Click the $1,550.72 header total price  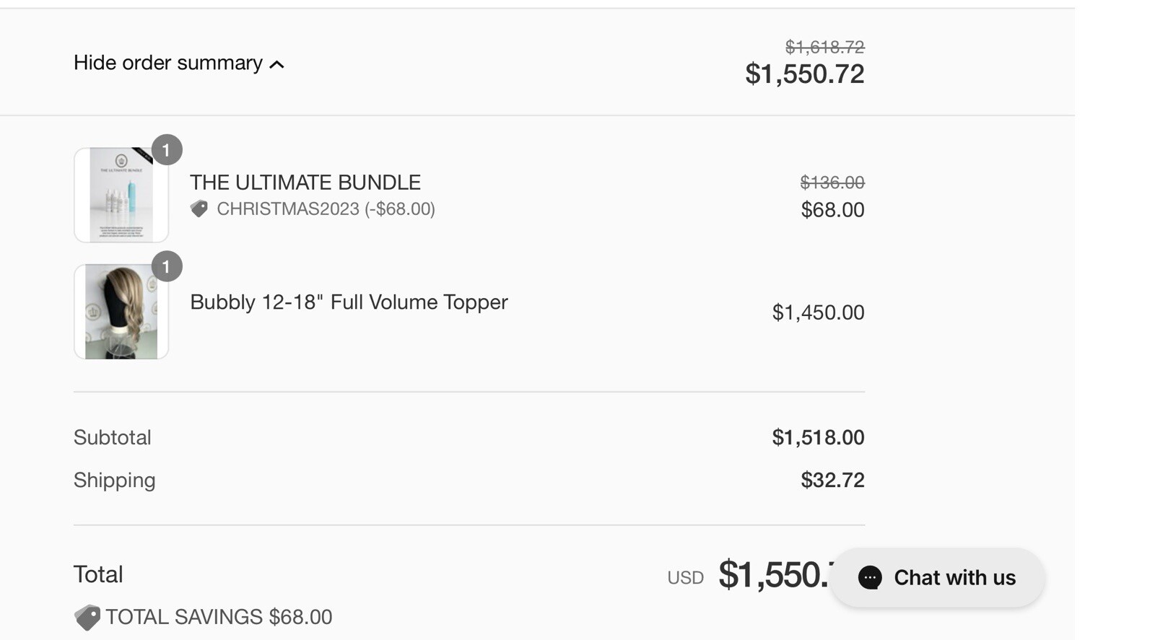804,74
